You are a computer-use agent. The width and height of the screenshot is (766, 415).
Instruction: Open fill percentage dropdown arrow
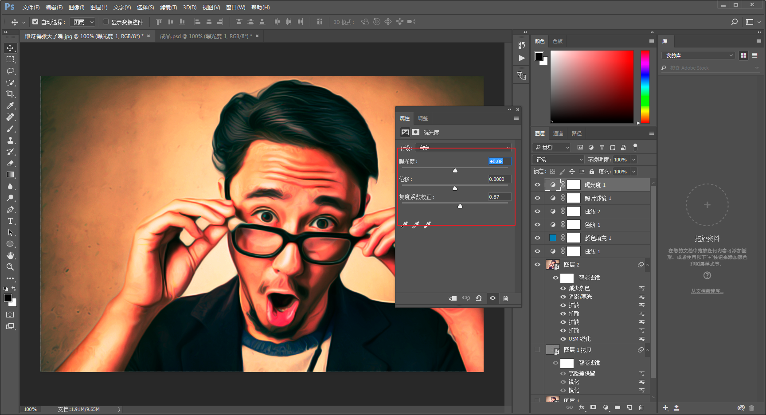click(634, 172)
